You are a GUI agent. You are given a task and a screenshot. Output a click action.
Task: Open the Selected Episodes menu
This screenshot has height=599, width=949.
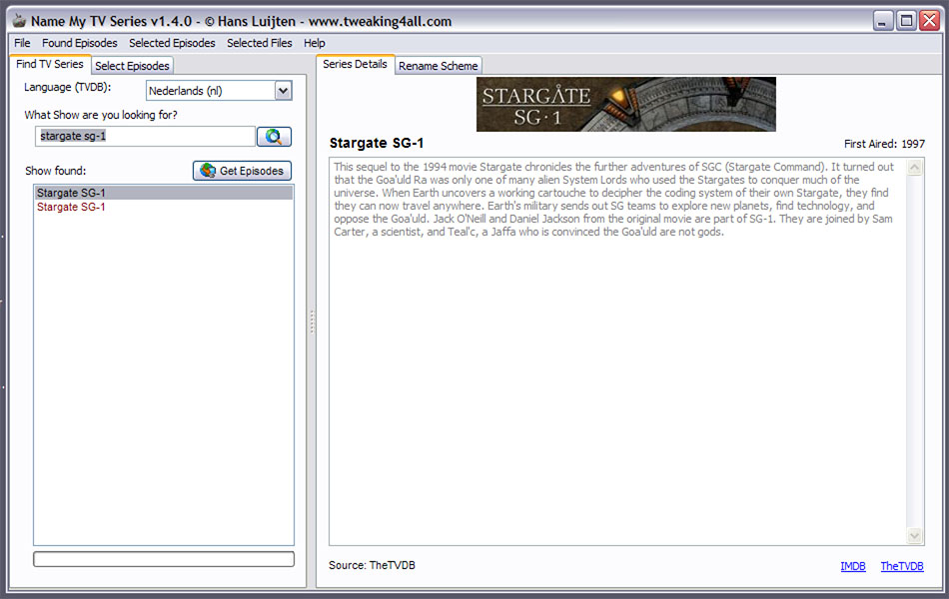tap(172, 43)
